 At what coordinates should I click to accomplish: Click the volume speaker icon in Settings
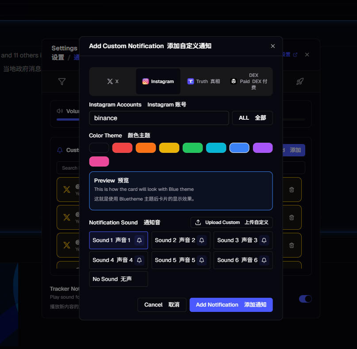(60, 111)
